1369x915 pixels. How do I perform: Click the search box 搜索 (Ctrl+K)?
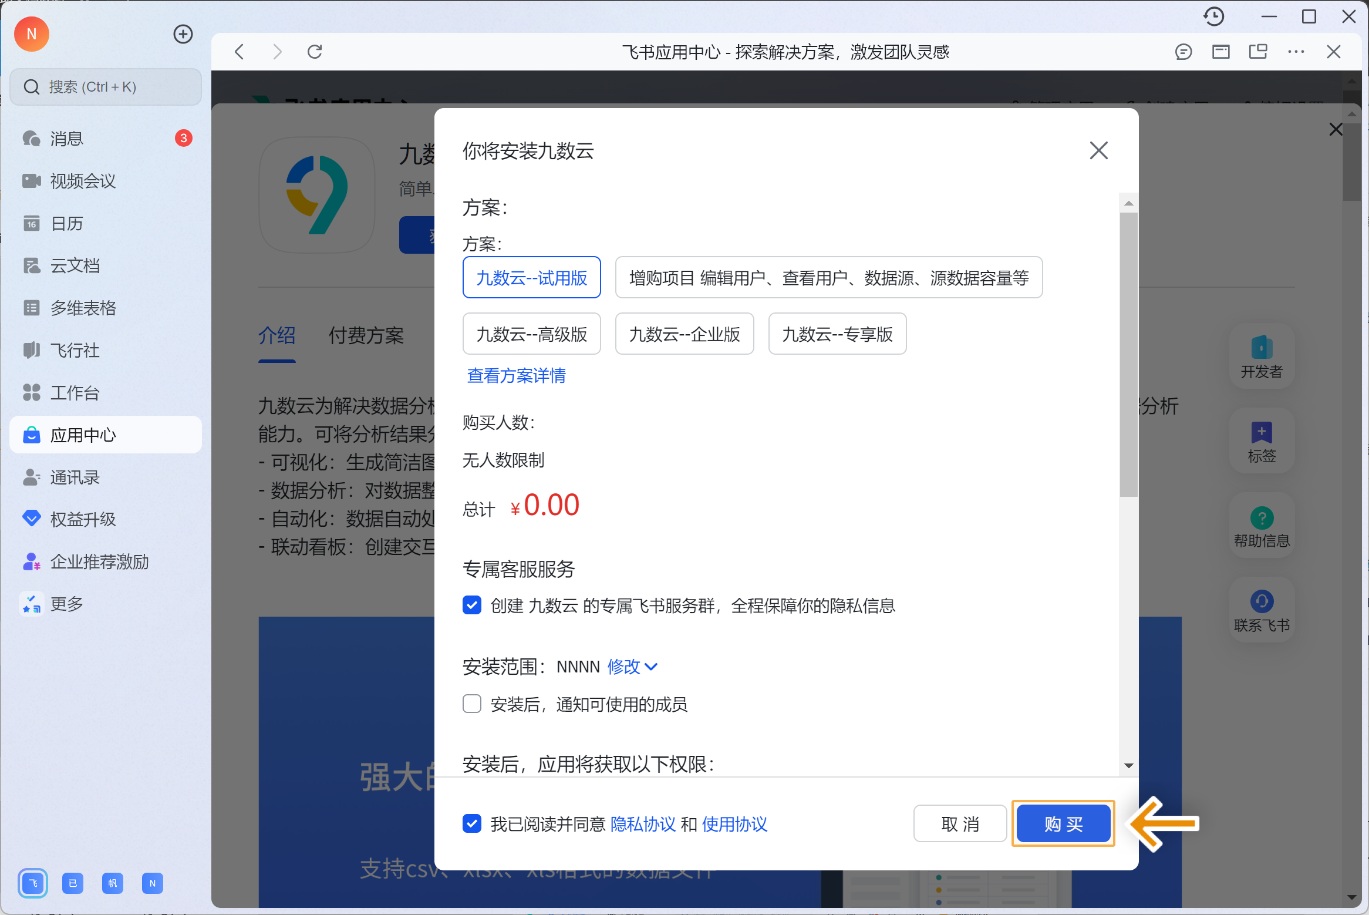106,87
